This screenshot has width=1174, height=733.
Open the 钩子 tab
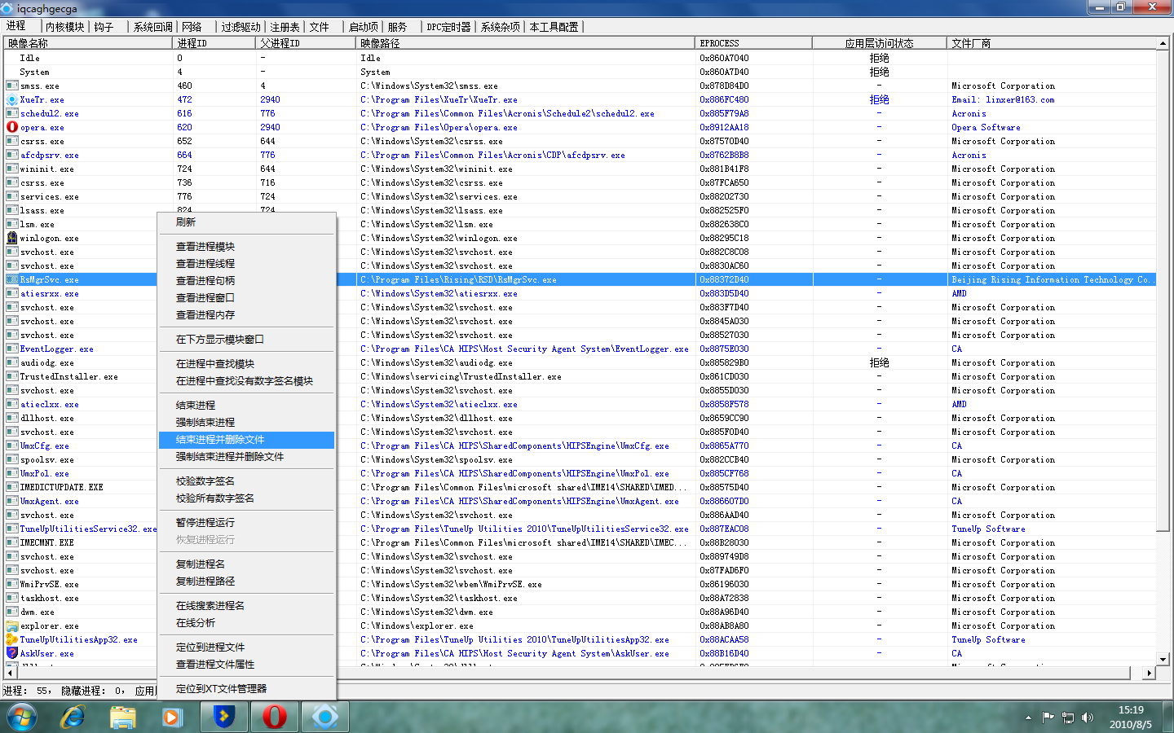point(104,27)
